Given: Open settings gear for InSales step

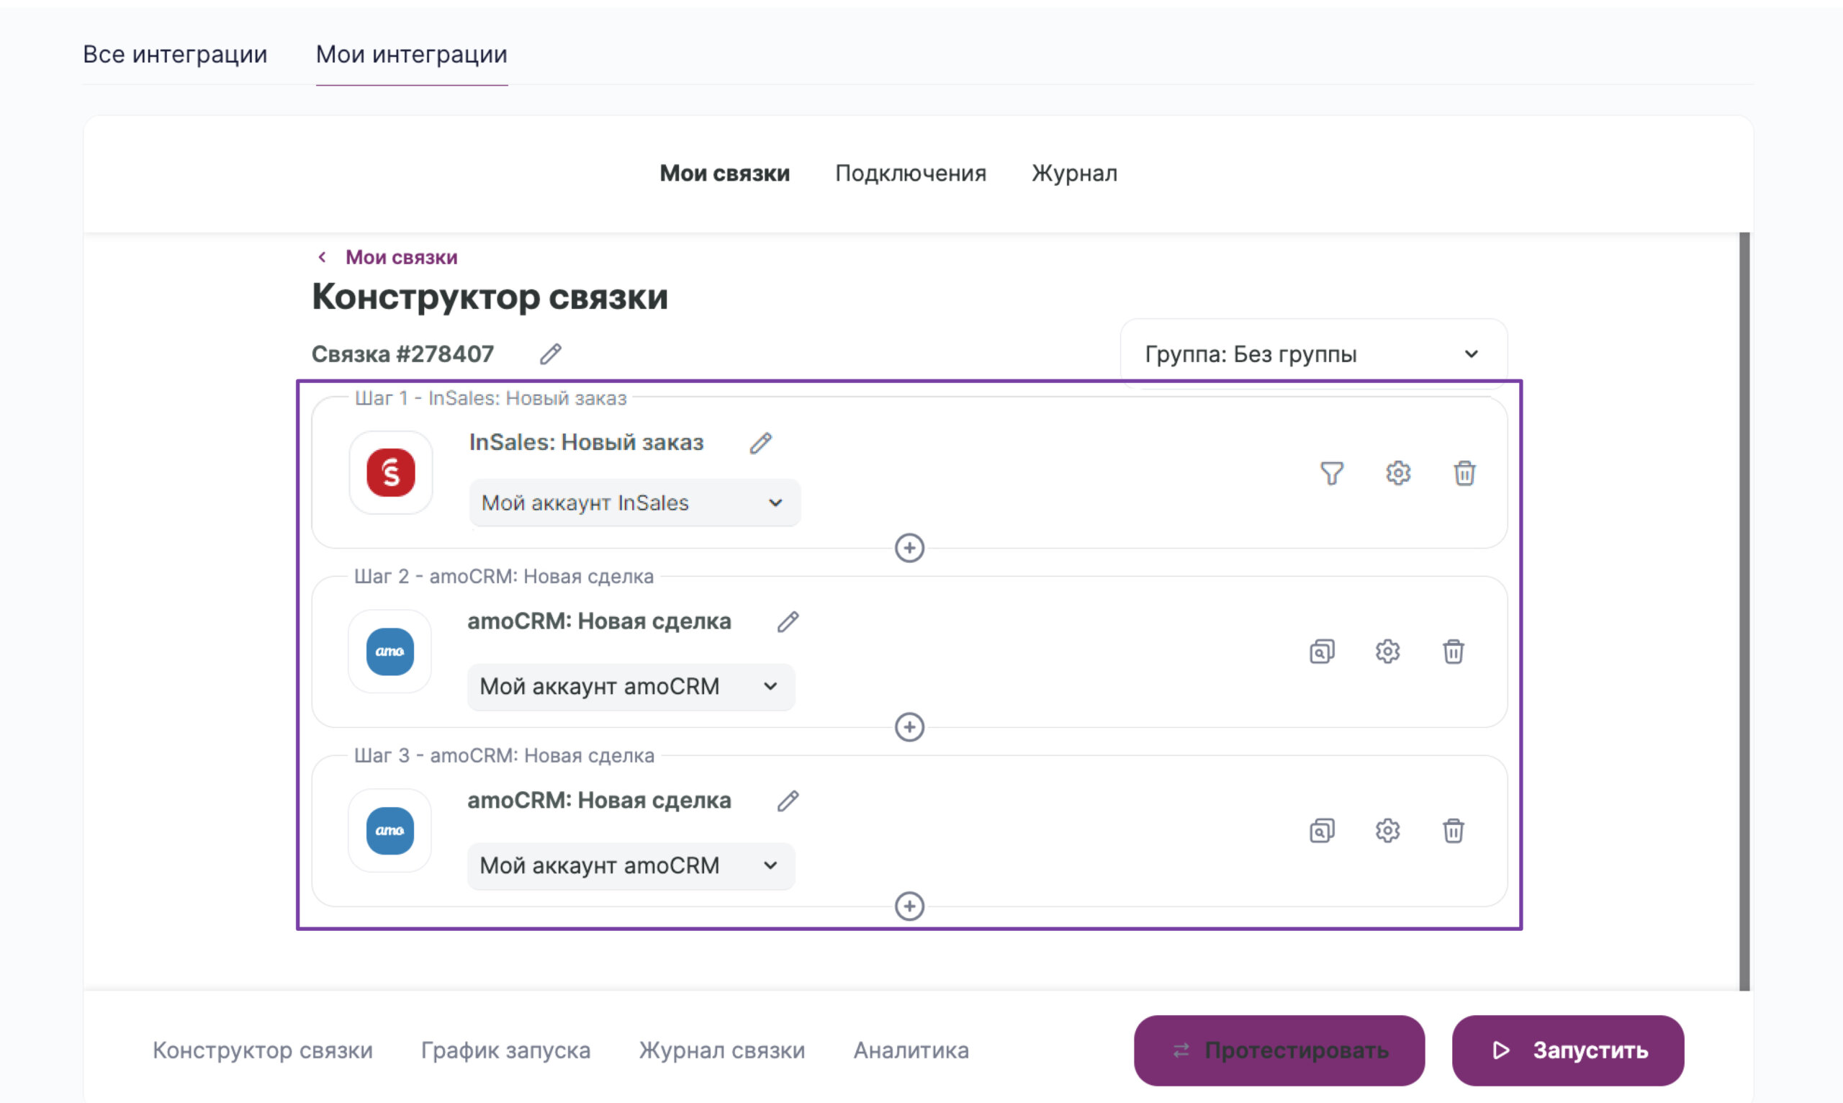Looking at the screenshot, I should pos(1398,474).
